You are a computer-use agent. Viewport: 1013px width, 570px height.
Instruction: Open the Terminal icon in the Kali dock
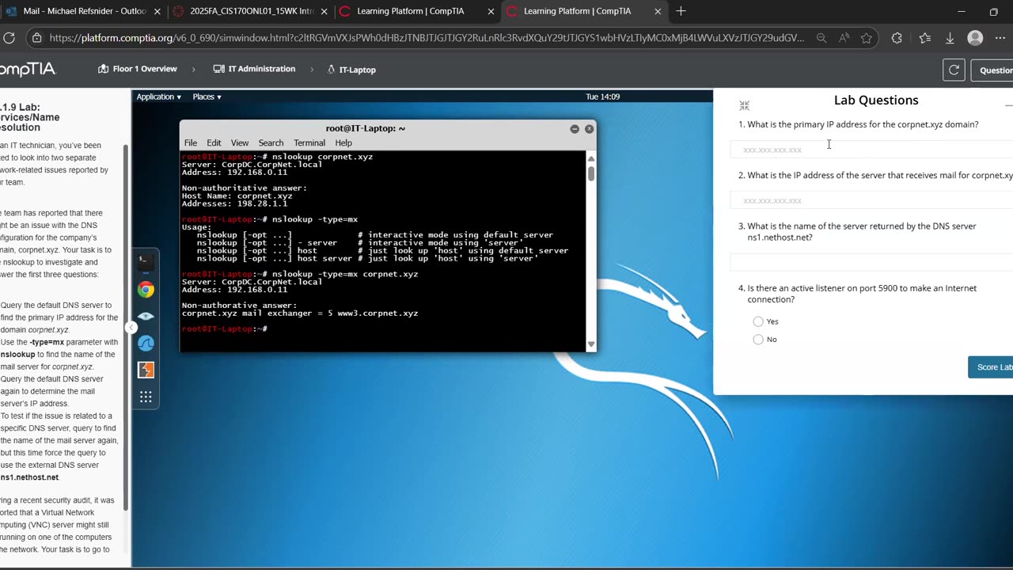pos(146,260)
